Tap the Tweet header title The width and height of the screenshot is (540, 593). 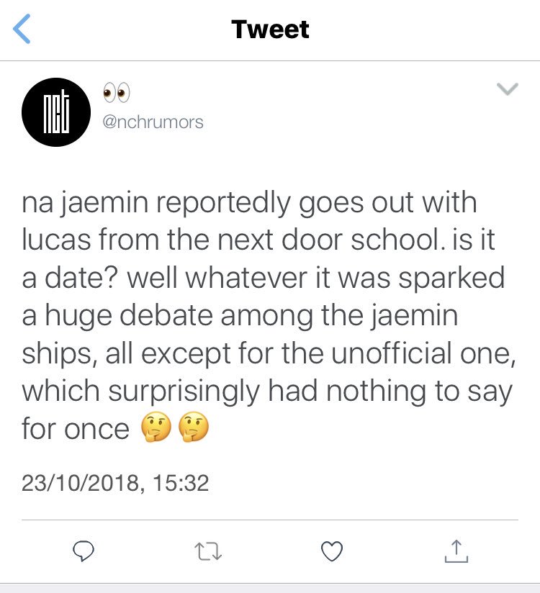(270, 30)
